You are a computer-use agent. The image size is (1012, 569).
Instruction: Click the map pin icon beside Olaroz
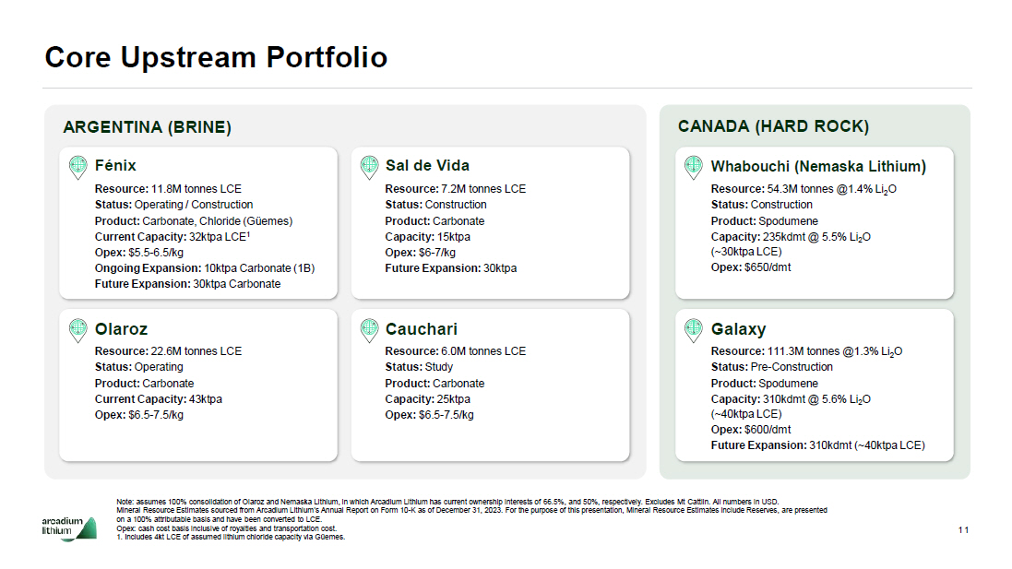pos(78,329)
